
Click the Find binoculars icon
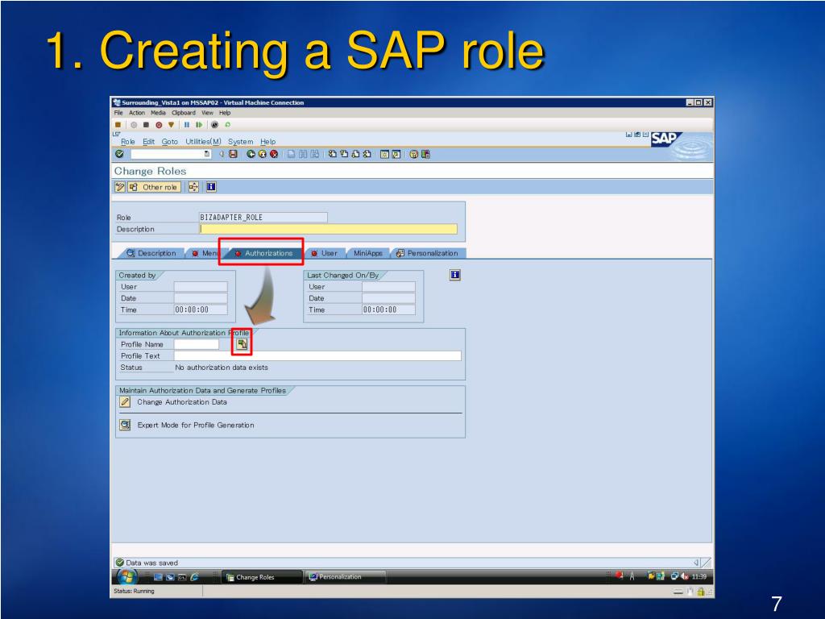click(303, 154)
